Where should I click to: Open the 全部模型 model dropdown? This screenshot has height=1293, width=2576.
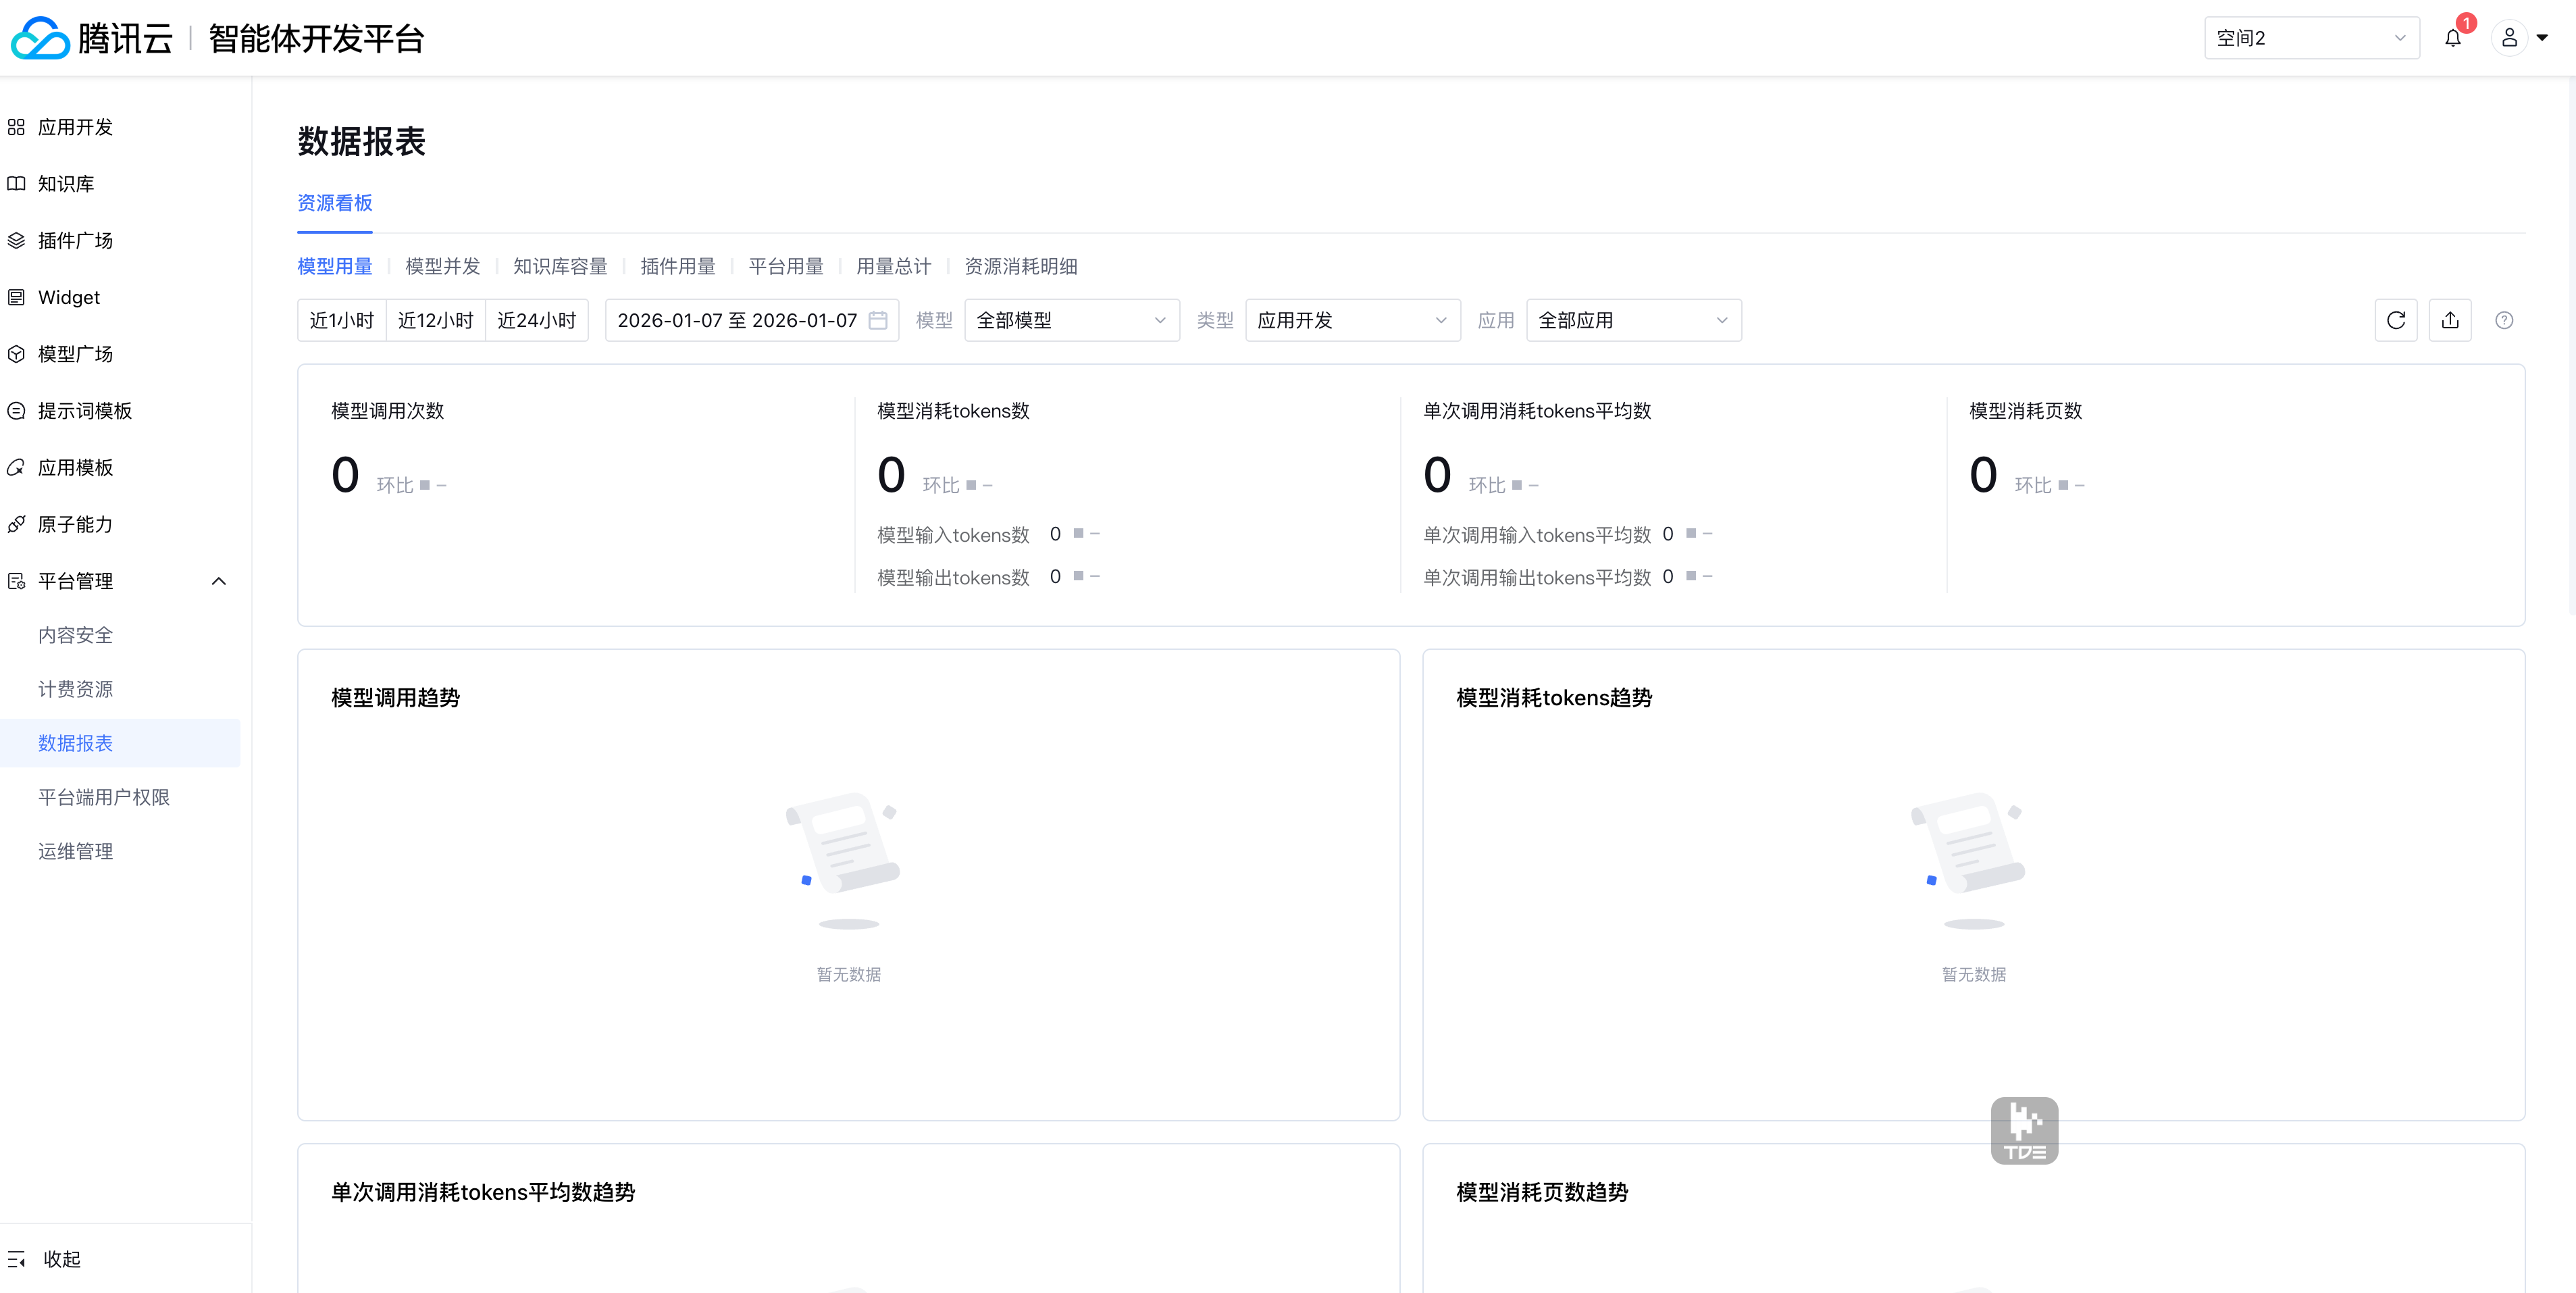pos(1071,320)
